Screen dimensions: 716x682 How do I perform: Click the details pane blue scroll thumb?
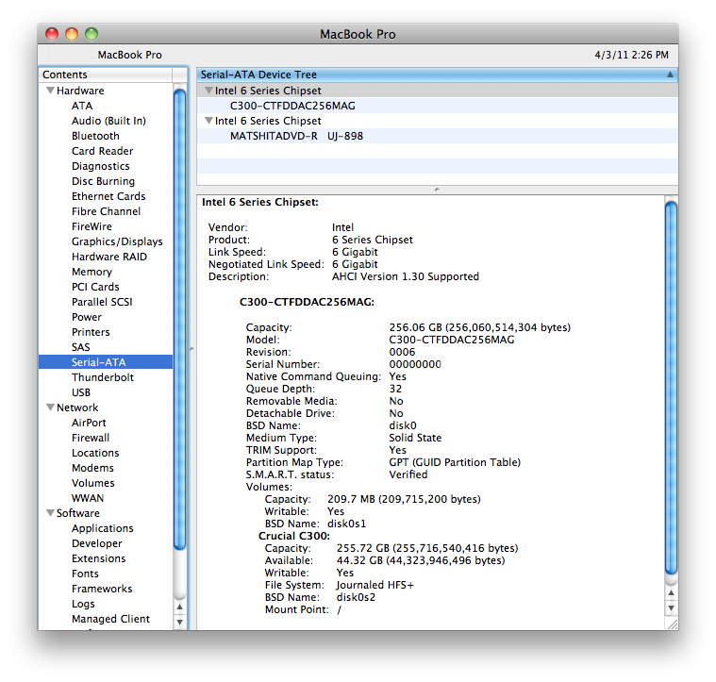[x=671, y=388]
